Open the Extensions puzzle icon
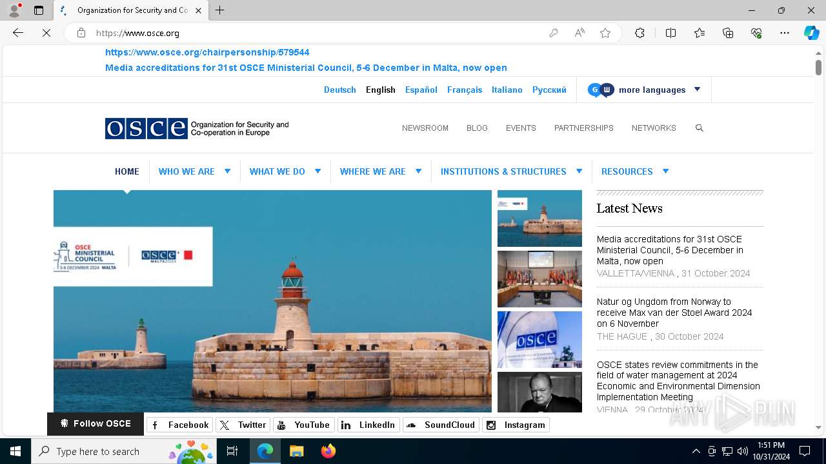Screen dimensions: 826x464 pyautogui.click(x=640, y=33)
